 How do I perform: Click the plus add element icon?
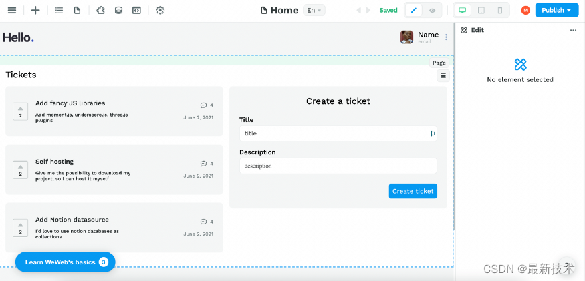click(35, 10)
